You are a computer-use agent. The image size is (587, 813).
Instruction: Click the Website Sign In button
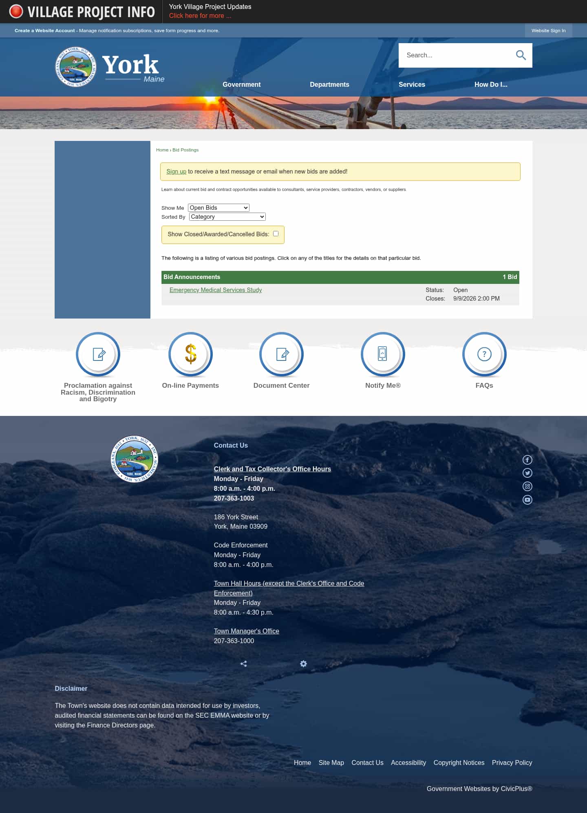coord(548,31)
